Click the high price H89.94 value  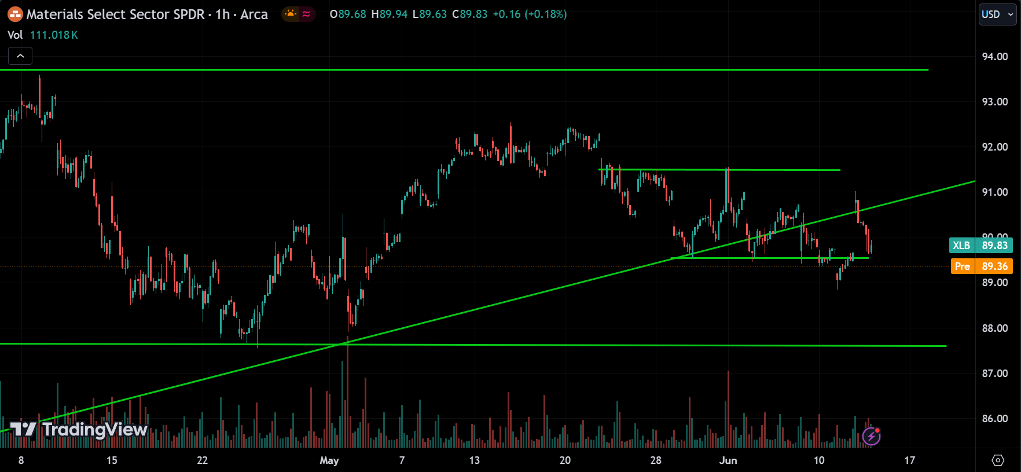coord(390,14)
